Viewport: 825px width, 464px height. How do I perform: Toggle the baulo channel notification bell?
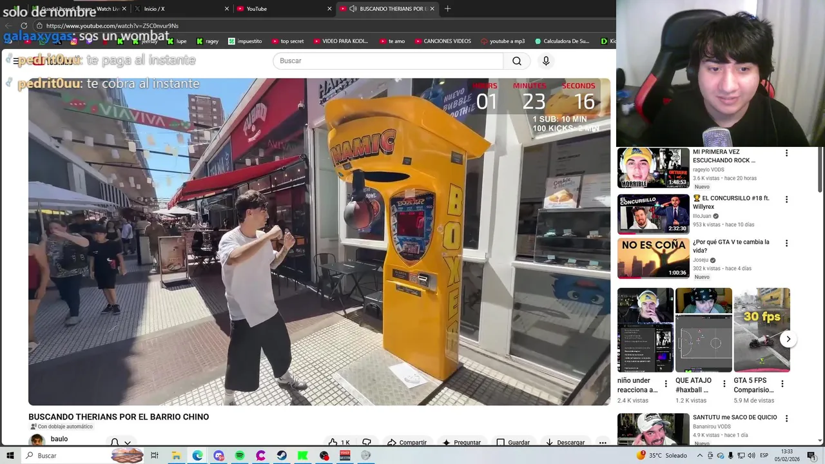tap(115, 442)
